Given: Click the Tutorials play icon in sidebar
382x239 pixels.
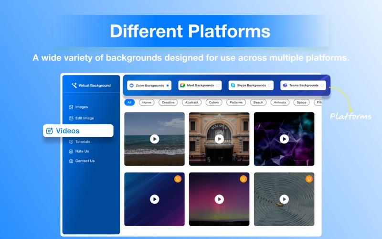Looking at the screenshot, I should click(x=71, y=141).
